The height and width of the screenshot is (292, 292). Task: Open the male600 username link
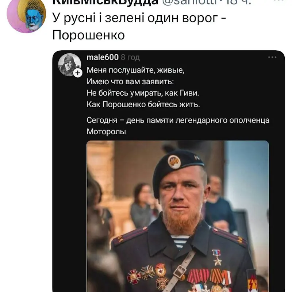tap(103, 57)
